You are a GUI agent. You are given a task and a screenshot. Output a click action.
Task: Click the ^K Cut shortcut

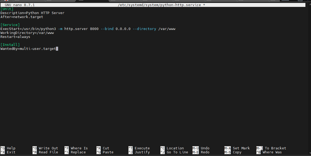[103, 148]
